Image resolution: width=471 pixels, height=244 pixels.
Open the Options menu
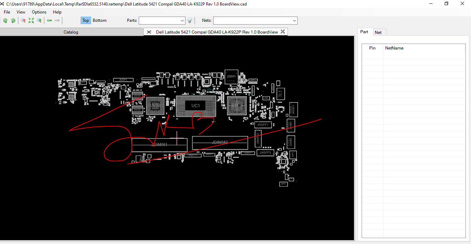[x=39, y=12]
